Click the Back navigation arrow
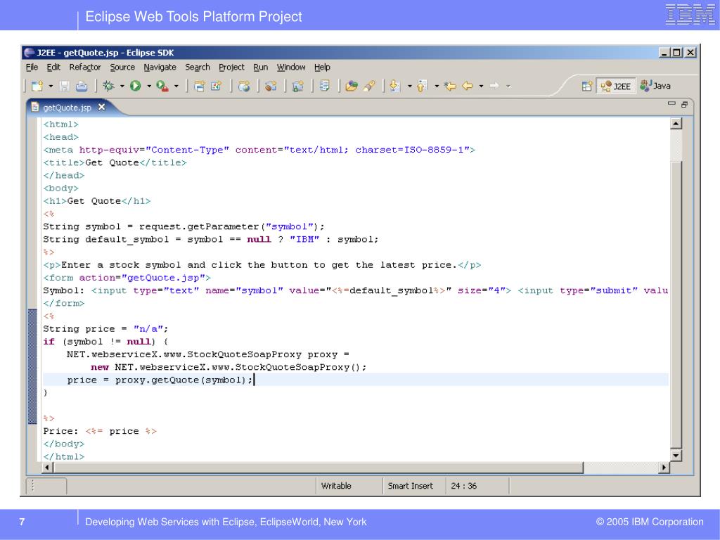The image size is (720, 540). click(x=468, y=86)
